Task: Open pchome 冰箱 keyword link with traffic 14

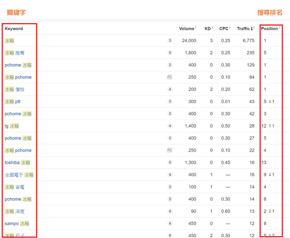Action: point(18,199)
